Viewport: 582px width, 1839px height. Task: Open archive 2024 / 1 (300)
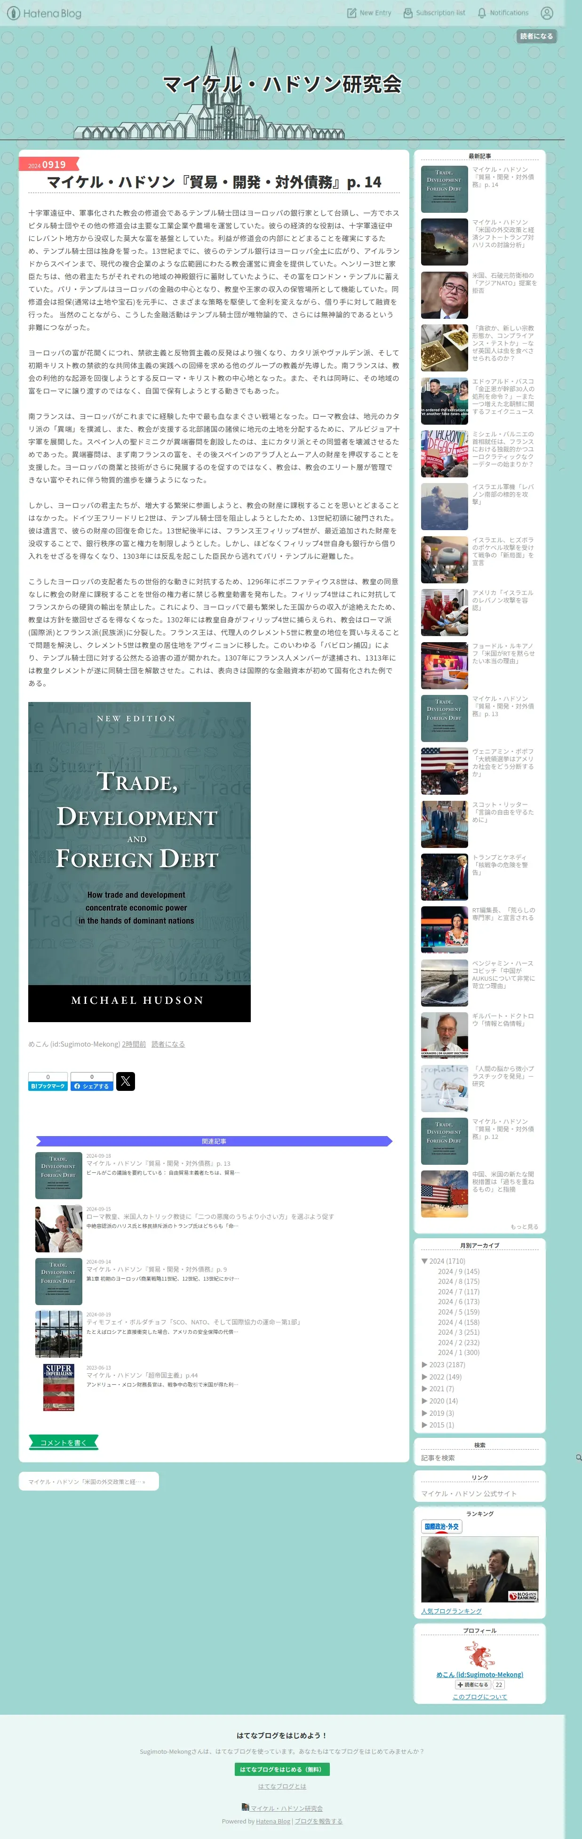(459, 1353)
